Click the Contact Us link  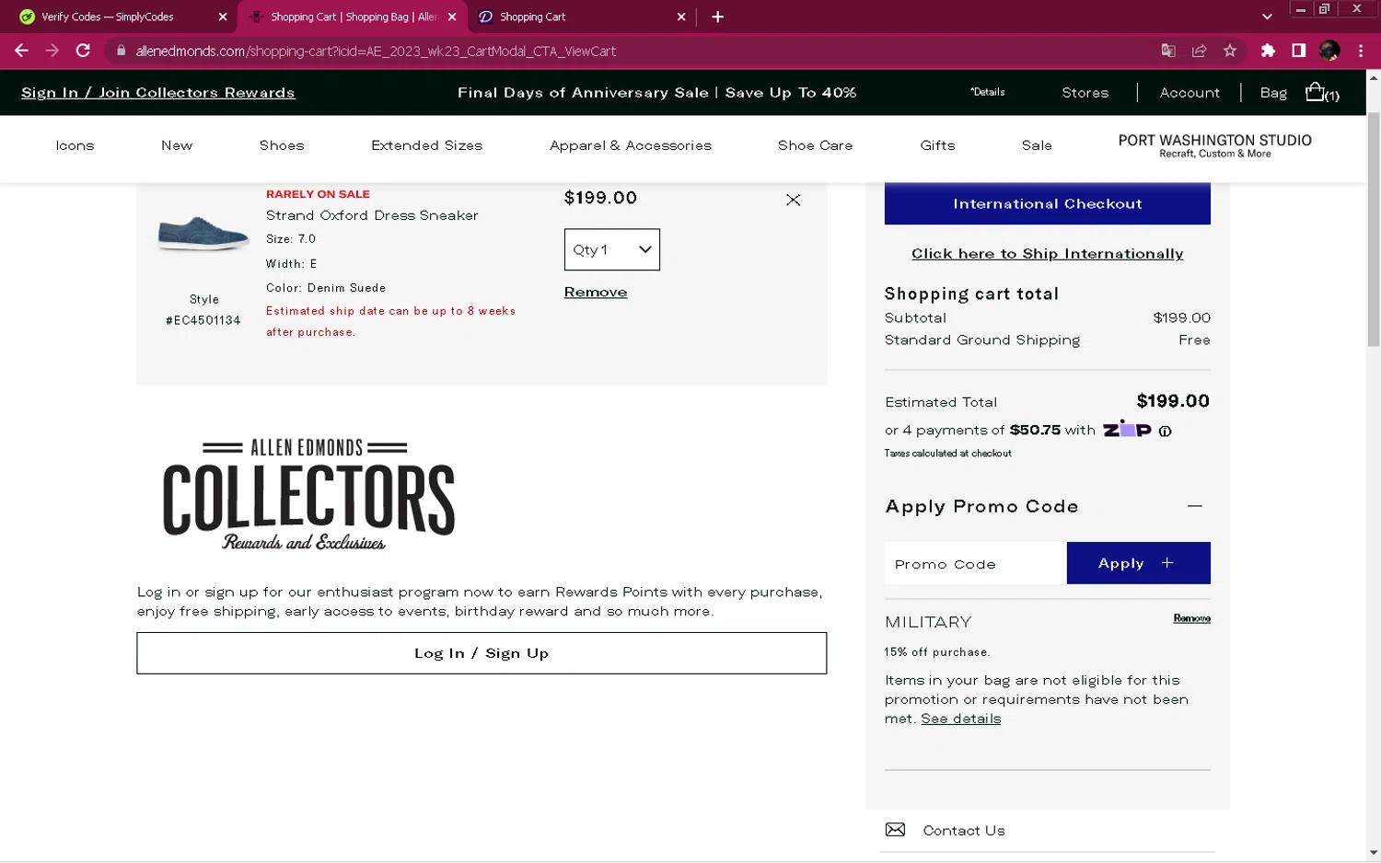(x=964, y=830)
